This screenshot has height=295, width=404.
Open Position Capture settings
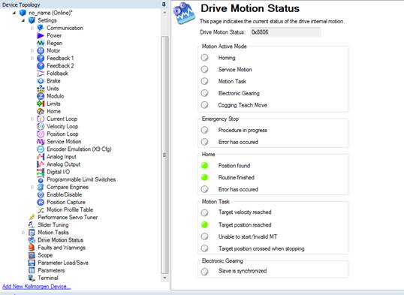[66, 202]
